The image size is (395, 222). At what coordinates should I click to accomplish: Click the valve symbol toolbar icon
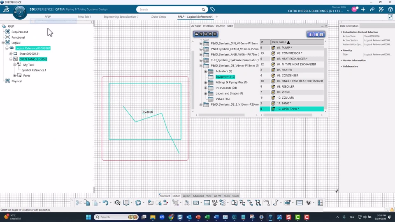pos(187,203)
